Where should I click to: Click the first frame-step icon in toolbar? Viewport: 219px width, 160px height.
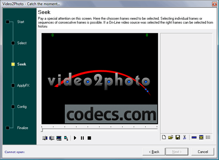[x=45, y=138]
